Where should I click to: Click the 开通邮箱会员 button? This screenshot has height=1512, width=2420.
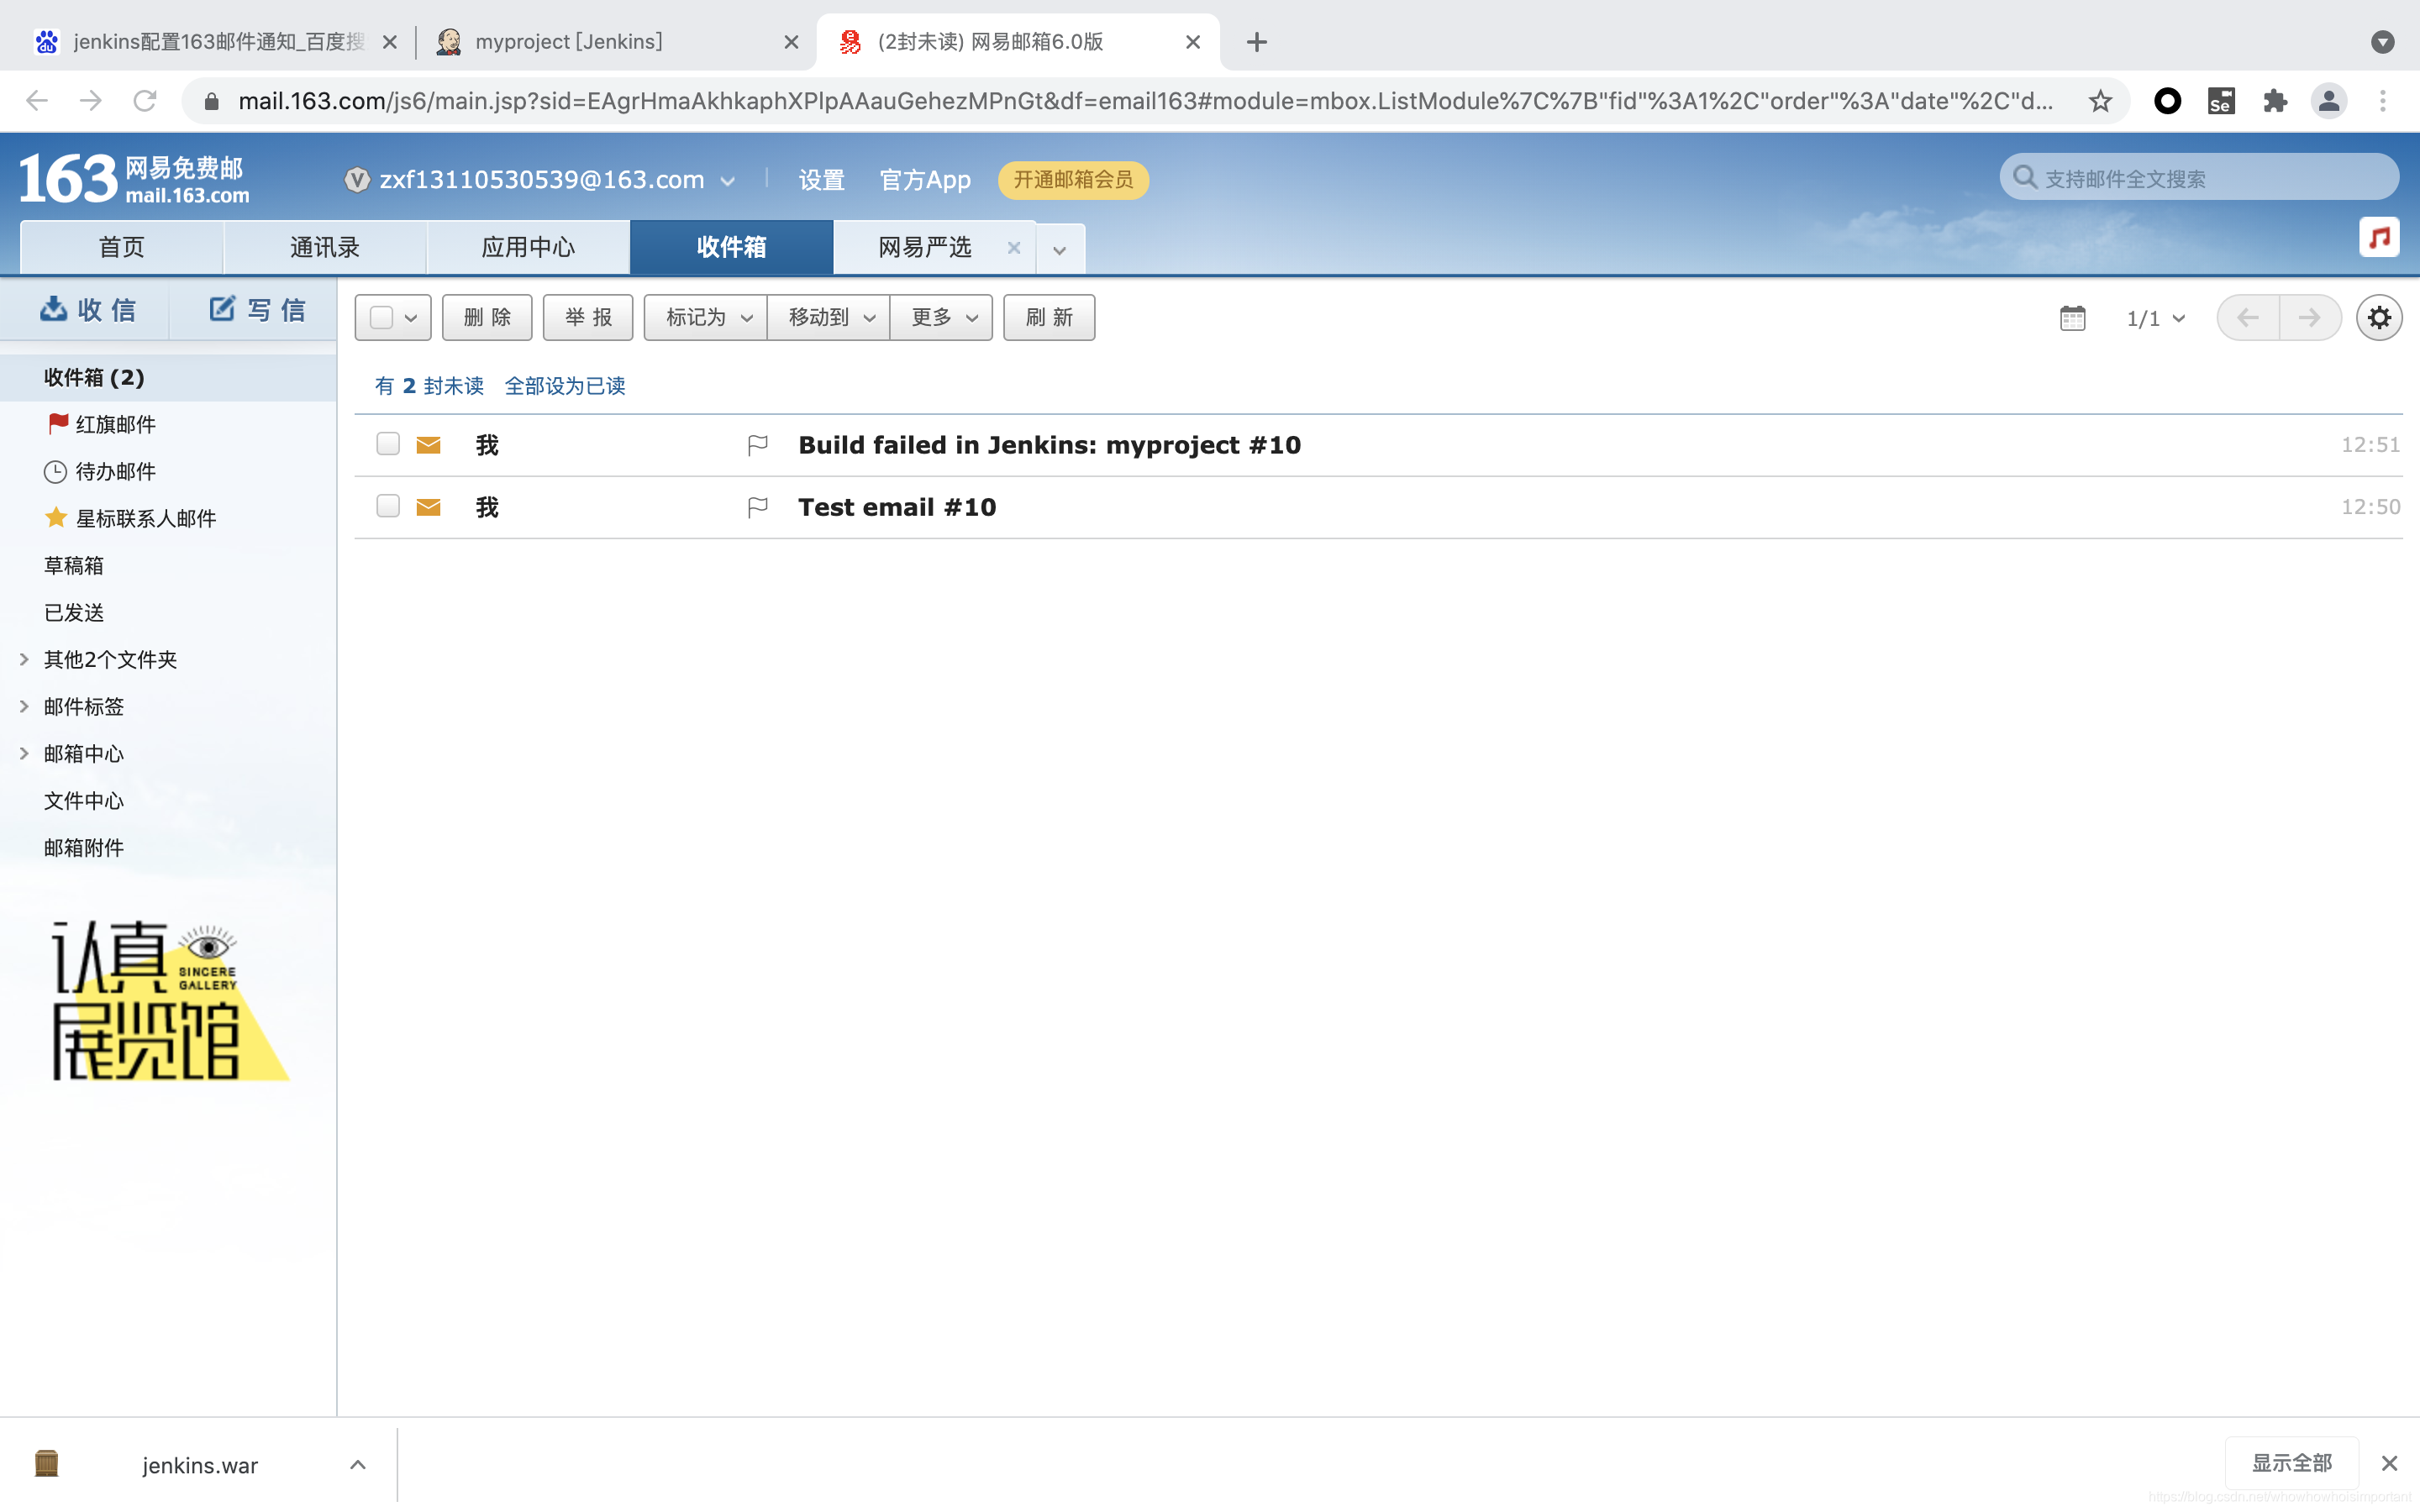pos(1073,180)
